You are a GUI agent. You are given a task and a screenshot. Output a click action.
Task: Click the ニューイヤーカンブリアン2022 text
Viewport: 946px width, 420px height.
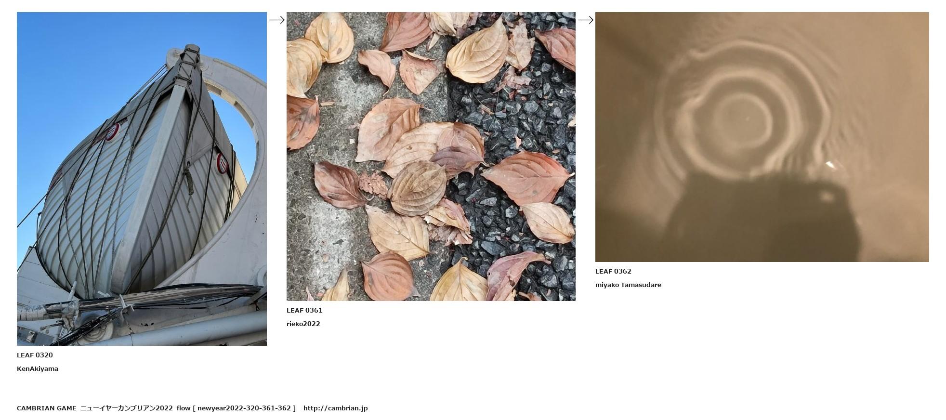coord(126,408)
